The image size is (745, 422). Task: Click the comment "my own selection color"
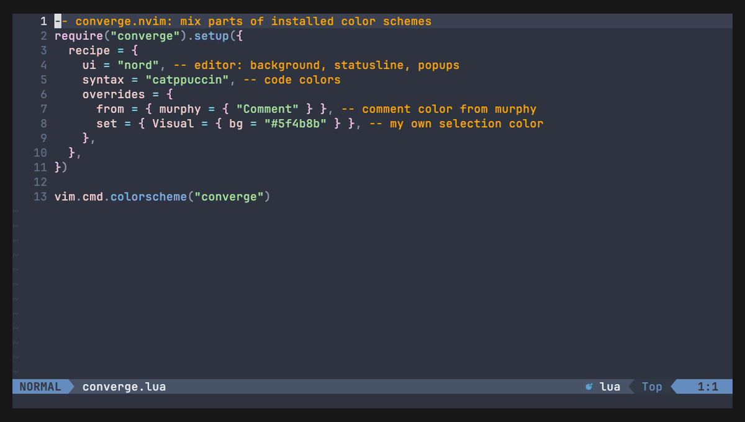pyautogui.click(x=466, y=123)
